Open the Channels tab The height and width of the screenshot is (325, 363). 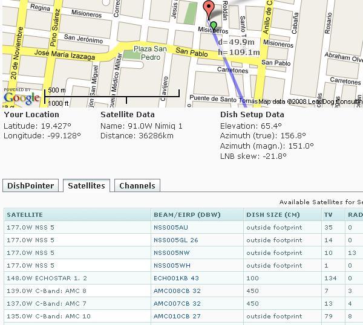[137, 185]
